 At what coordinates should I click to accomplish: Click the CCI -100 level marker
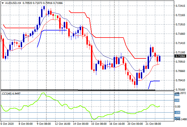(177, 113)
